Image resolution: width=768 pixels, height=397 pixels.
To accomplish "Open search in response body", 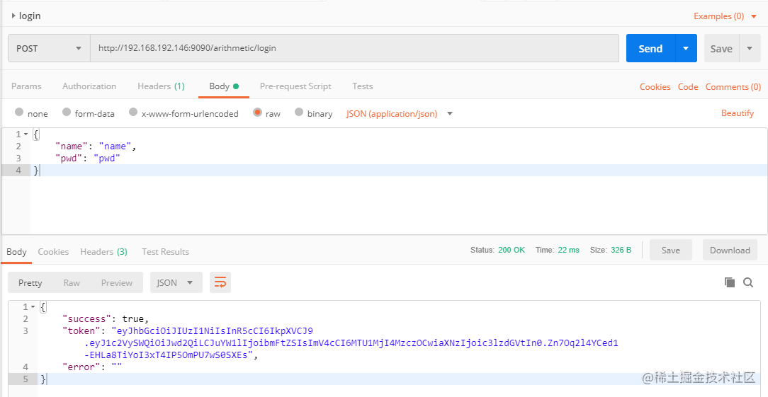I will pyautogui.click(x=748, y=282).
